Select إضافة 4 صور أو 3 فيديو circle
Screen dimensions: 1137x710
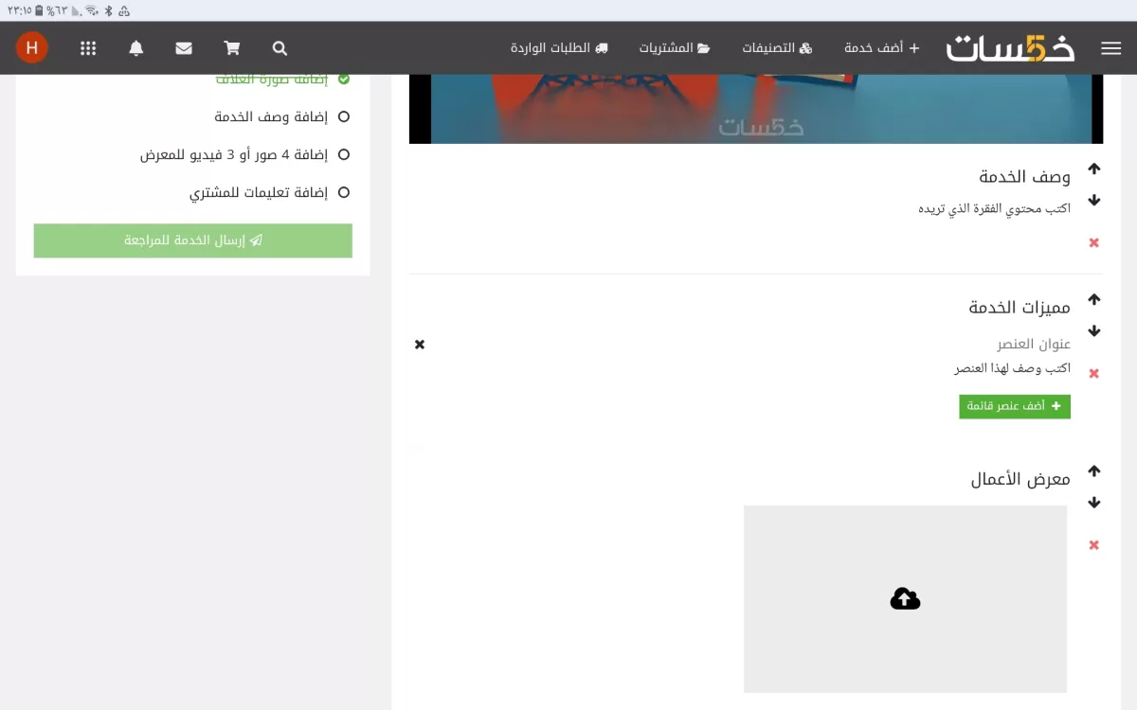(x=344, y=154)
